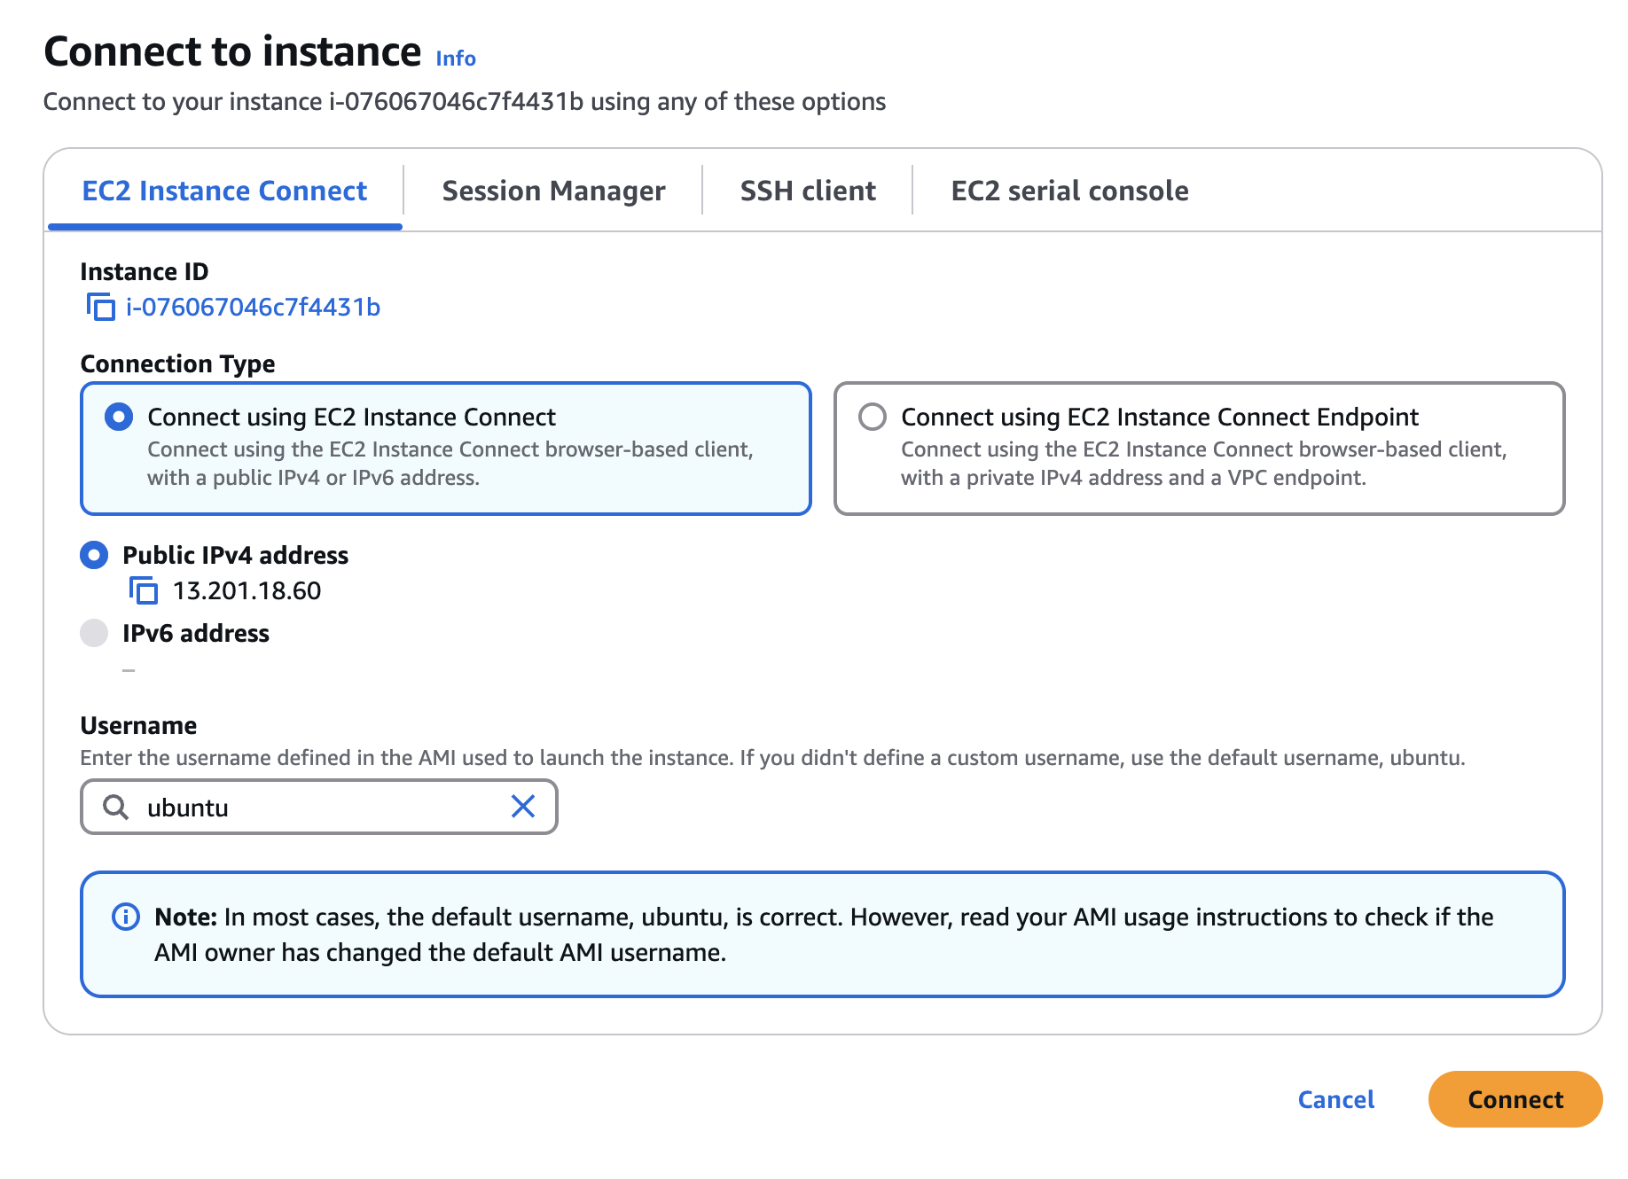This screenshot has height=1179, width=1628.
Task: Click the Connection Type heading
Action: [177, 363]
